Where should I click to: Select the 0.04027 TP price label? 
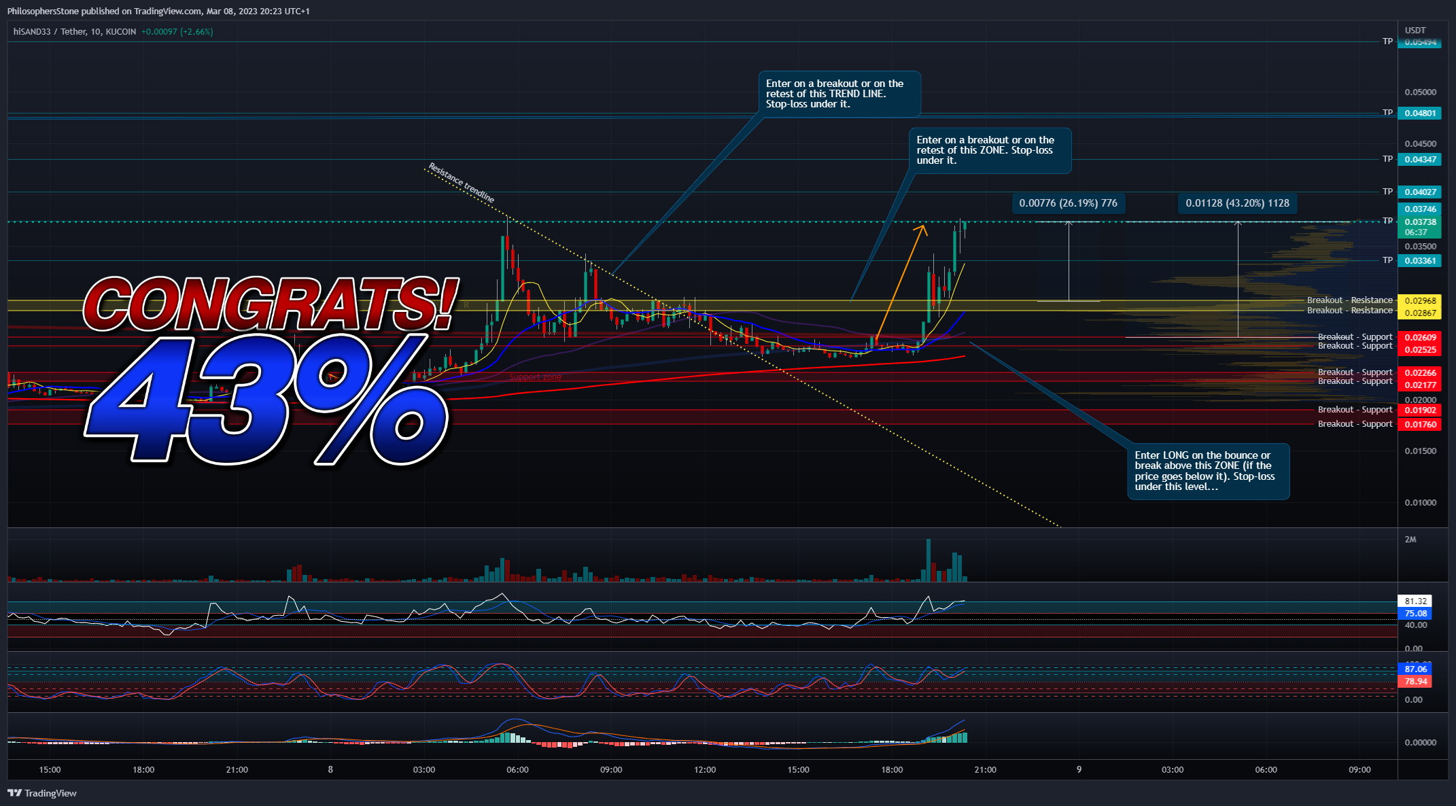point(1420,192)
